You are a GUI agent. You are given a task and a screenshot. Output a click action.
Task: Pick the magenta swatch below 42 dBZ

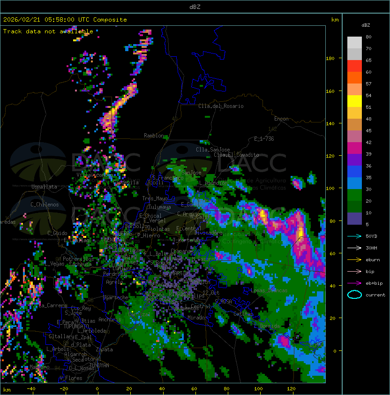[354, 148]
